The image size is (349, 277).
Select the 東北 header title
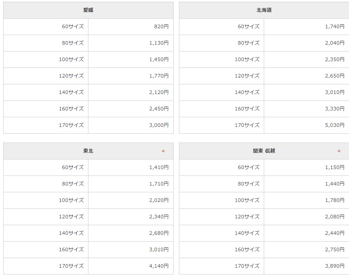point(88,151)
